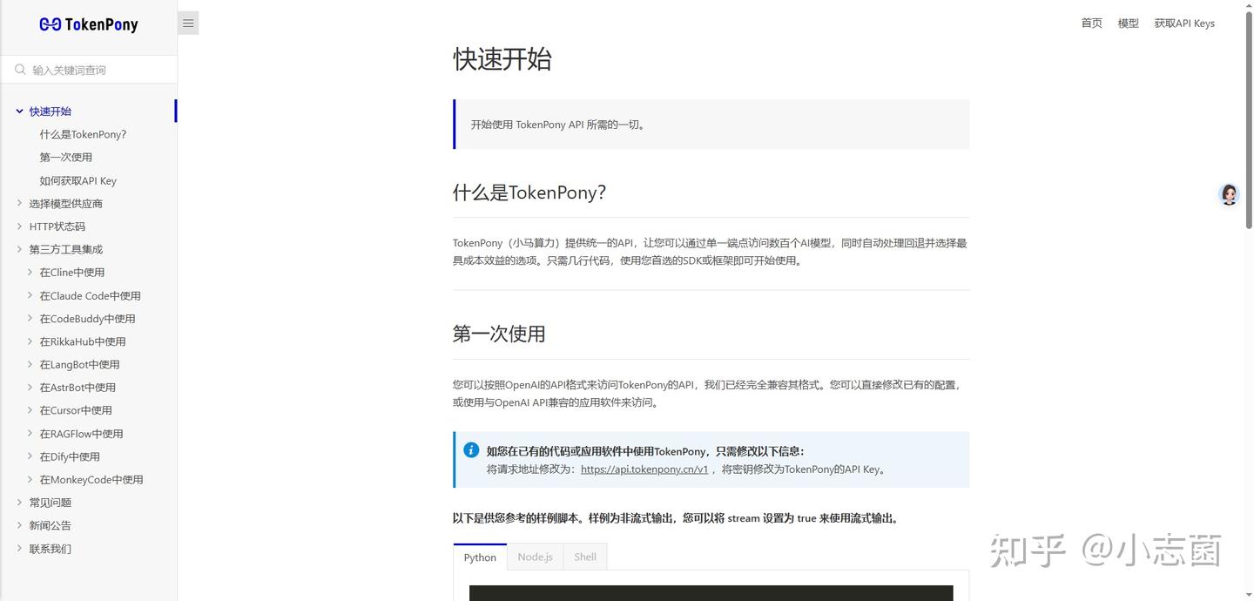Image resolution: width=1254 pixels, height=601 pixels.
Task: Focus the keyword search input field
Action: [x=89, y=70]
